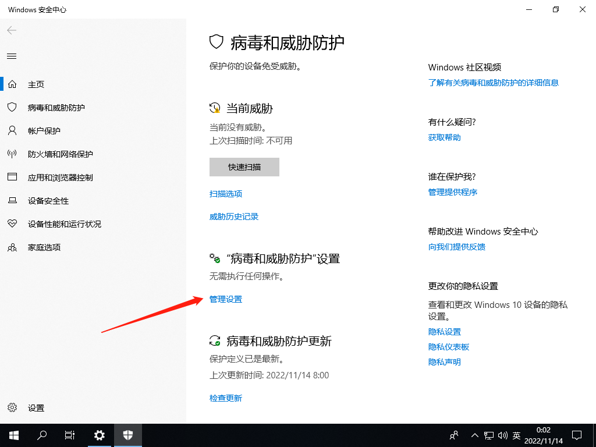The width and height of the screenshot is (596, 447).
Task: Click the shield icon in the sidebar
Action: pyautogui.click(x=12, y=107)
